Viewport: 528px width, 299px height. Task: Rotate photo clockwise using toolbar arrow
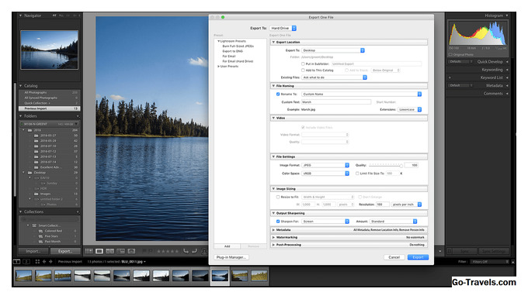[194, 251]
